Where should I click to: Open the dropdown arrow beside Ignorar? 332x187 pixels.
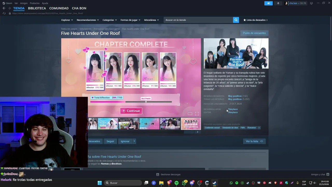point(134,141)
